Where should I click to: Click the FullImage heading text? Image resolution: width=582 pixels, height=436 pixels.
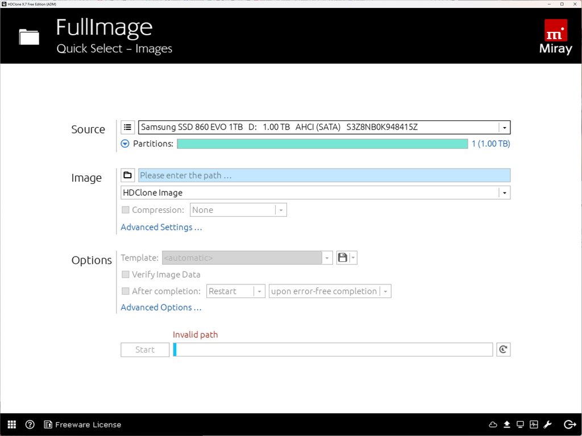tap(105, 28)
